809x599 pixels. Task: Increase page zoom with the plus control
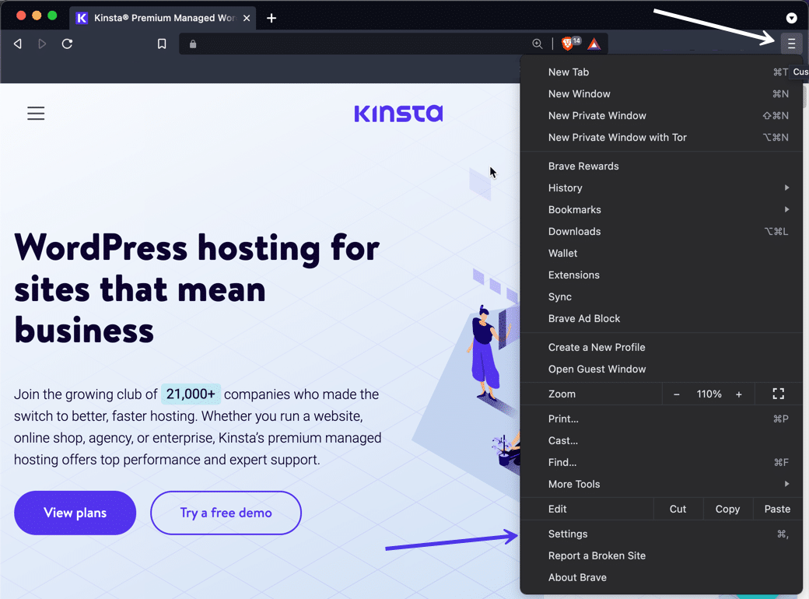[x=739, y=394]
